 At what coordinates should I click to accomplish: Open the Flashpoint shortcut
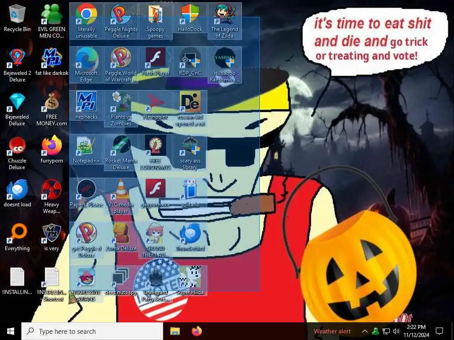(x=156, y=106)
